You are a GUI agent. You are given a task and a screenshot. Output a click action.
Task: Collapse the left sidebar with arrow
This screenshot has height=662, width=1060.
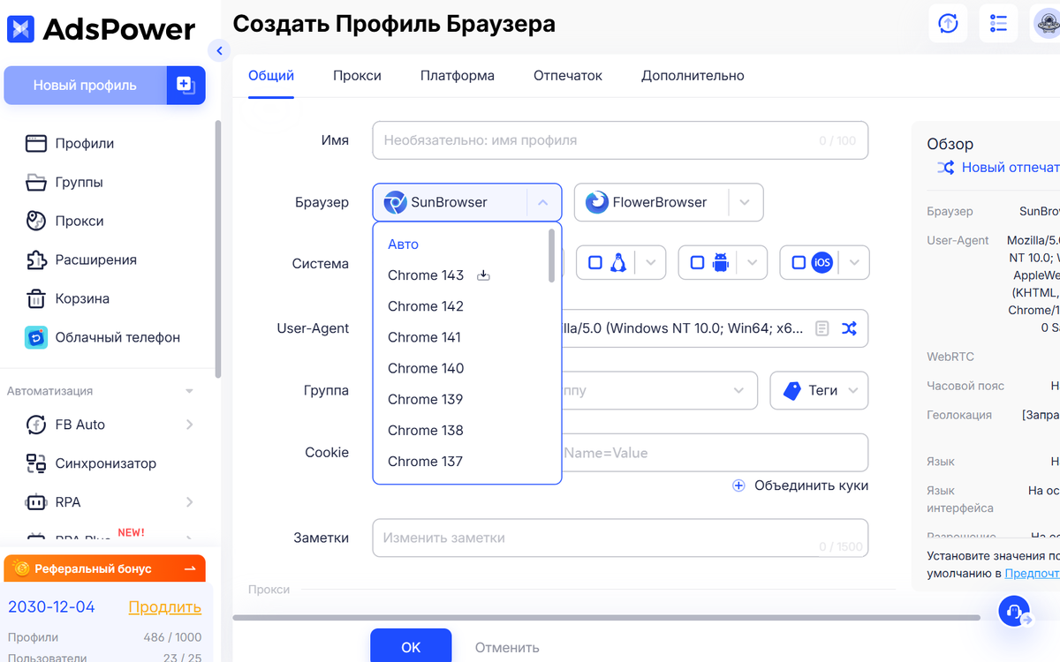(x=218, y=50)
